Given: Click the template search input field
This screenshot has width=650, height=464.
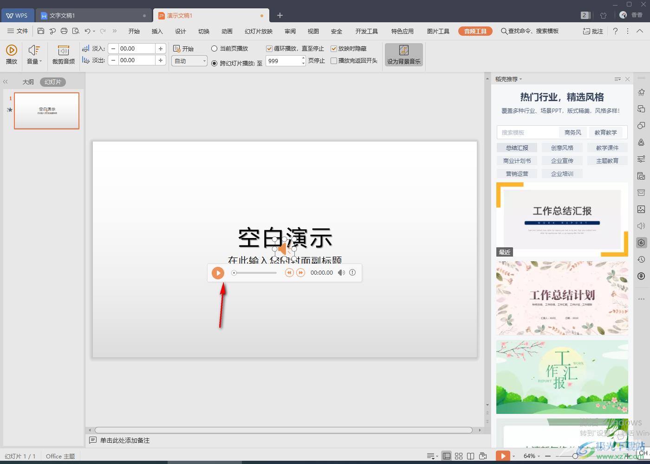Looking at the screenshot, I should pos(528,132).
